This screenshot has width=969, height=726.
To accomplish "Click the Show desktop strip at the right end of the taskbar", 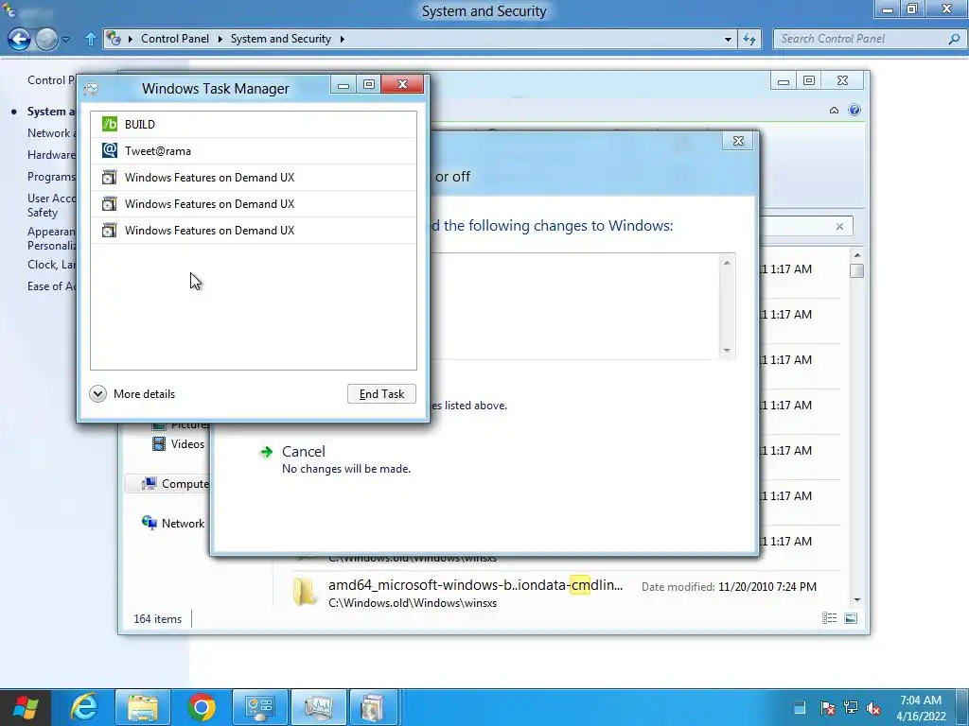I will pos(961,707).
